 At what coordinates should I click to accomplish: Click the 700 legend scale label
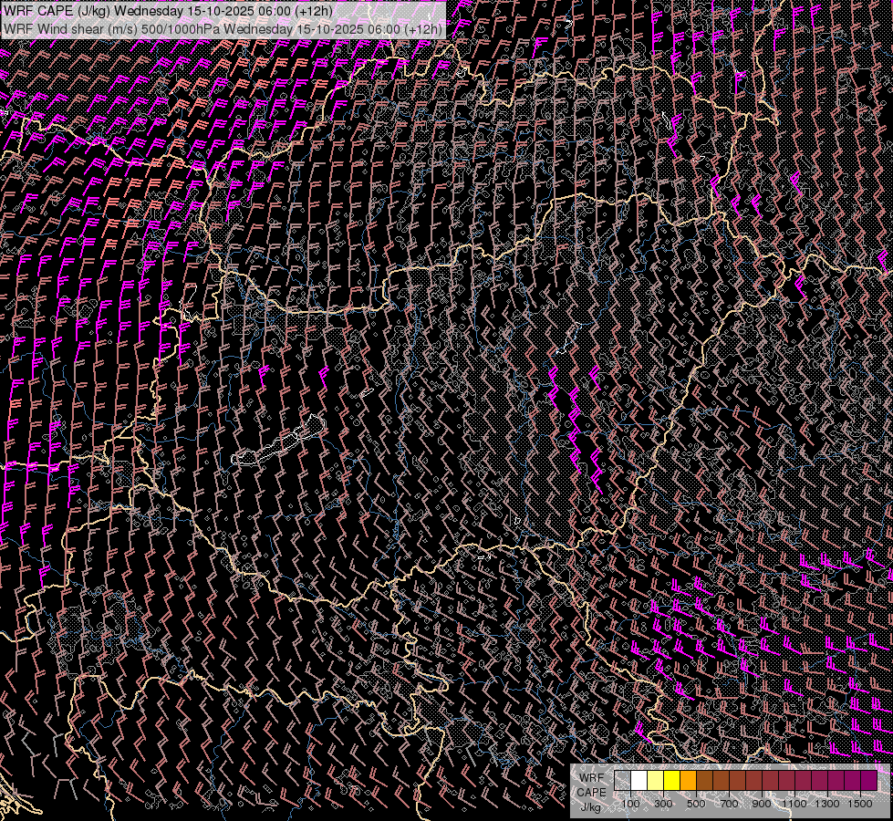coord(729,804)
